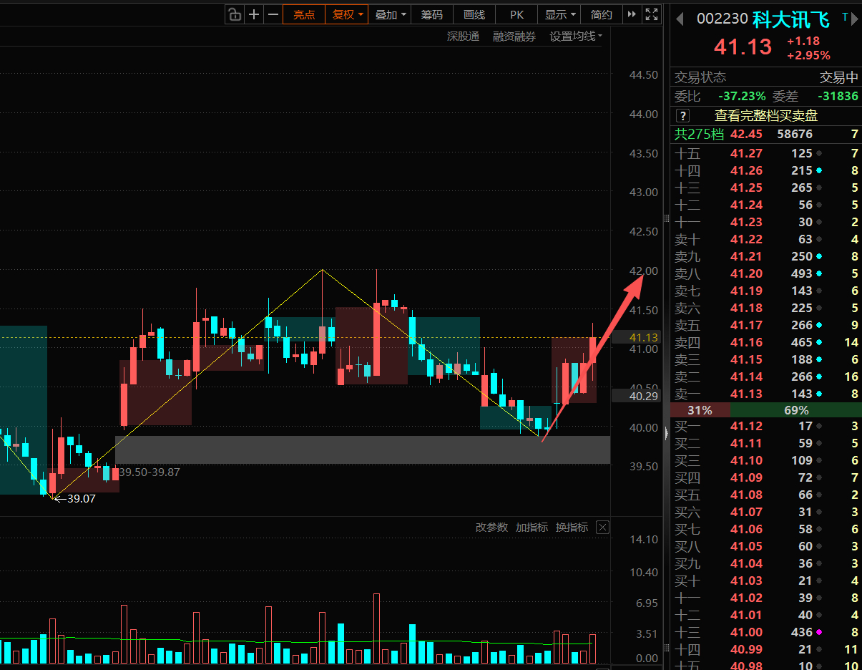Click the T marker beside 科大讯飞
Image resolution: width=862 pixels, height=670 pixels.
tap(845, 16)
